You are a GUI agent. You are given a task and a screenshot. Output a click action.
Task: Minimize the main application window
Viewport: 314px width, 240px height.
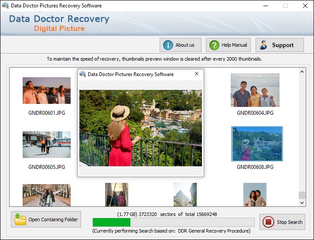tap(266, 6)
